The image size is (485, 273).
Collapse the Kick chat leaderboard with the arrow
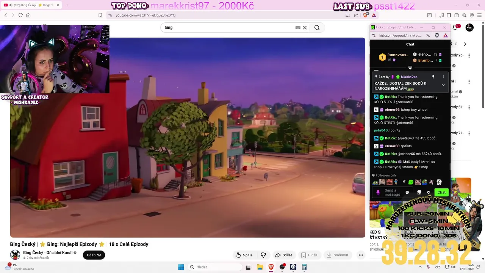point(410,68)
